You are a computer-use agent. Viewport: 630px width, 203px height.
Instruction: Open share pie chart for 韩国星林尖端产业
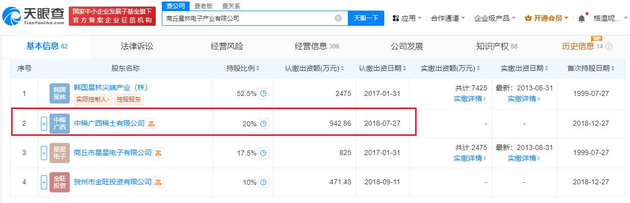click(x=263, y=93)
